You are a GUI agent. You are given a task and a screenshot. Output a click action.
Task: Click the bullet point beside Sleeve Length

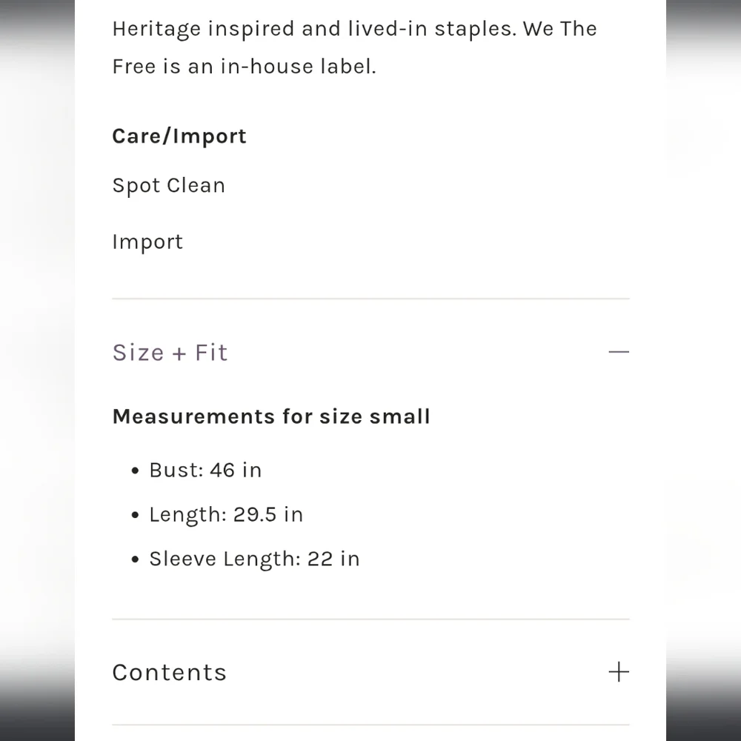tap(135, 560)
